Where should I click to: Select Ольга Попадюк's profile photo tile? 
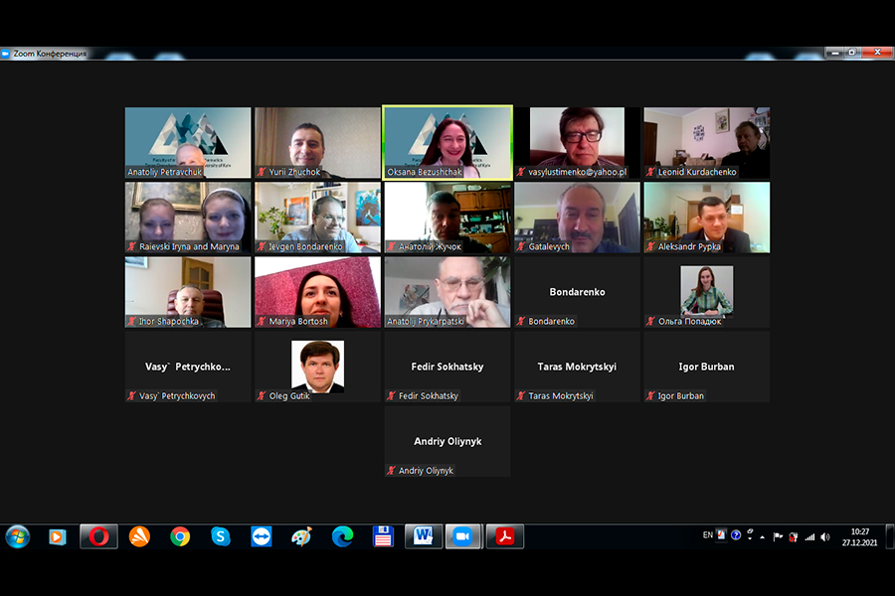tap(707, 293)
